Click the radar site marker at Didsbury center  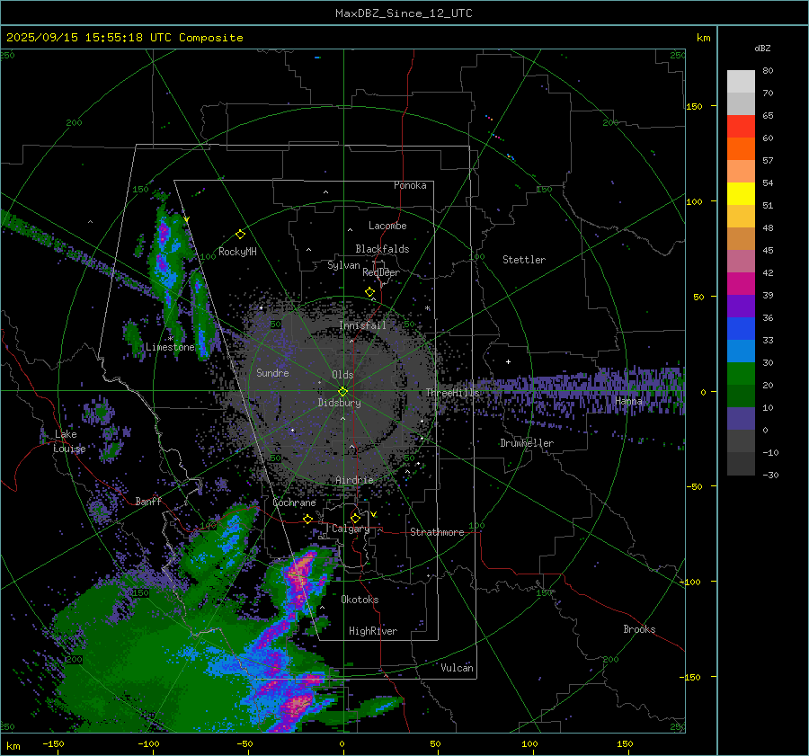pyautogui.click(x=342, y=392)
